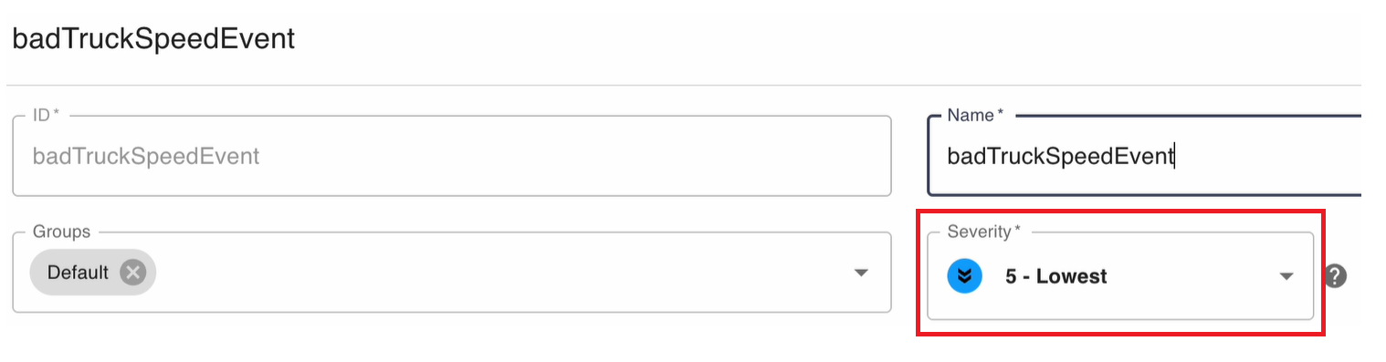Select the '5 - Lowest' severity value
This screenshot has width=1386, height=362.
tap(1055, 276)
